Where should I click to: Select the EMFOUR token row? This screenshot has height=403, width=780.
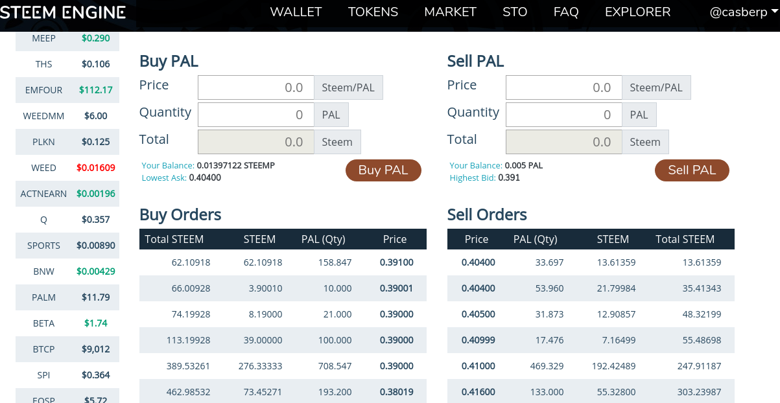point(67,90)
